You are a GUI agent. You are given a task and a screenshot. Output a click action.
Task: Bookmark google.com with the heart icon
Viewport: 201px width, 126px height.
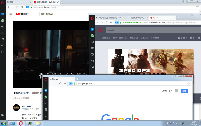[188, 84]
